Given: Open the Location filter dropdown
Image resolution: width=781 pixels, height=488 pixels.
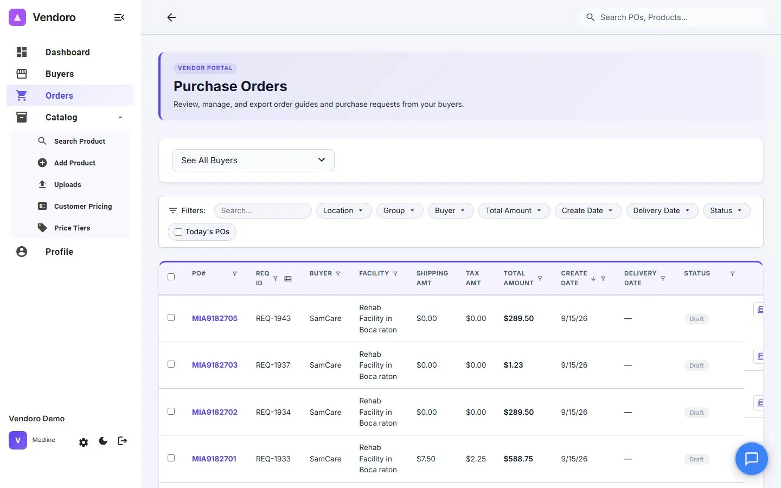Looking at the screenshot, I should [344, 211].
